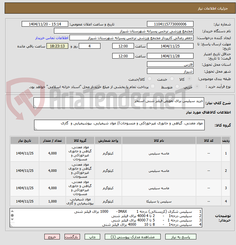Click the تاریخ نیاز column header
The height and width of the screenshot is (245, 236).
(25, 140)
